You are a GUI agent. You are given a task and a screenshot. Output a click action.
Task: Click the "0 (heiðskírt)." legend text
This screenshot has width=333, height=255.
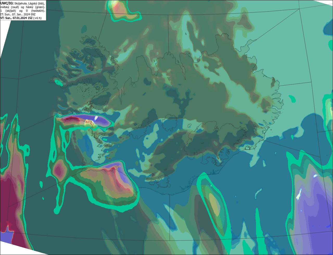(x=35, y=11)
